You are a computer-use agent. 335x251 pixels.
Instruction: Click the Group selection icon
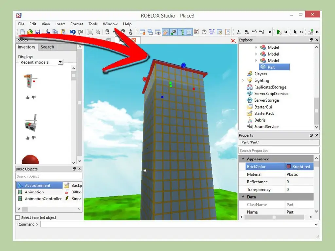point(90,32)
